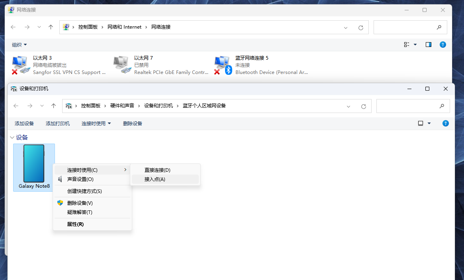This screenshot has height=280, width=464.
Task: Choose 直接连接(D) from submenu
Action: pyautogui.click(x=157, y=170)
